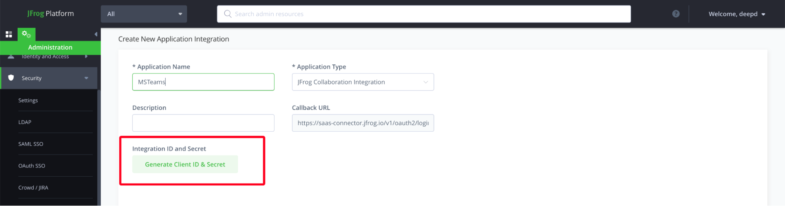This screenshot has width=785, height=206.
Task: Click the Search admin resources box
Action: (x=424, y=14)
